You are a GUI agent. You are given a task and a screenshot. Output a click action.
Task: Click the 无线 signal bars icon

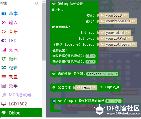click(x=4, y=50)
